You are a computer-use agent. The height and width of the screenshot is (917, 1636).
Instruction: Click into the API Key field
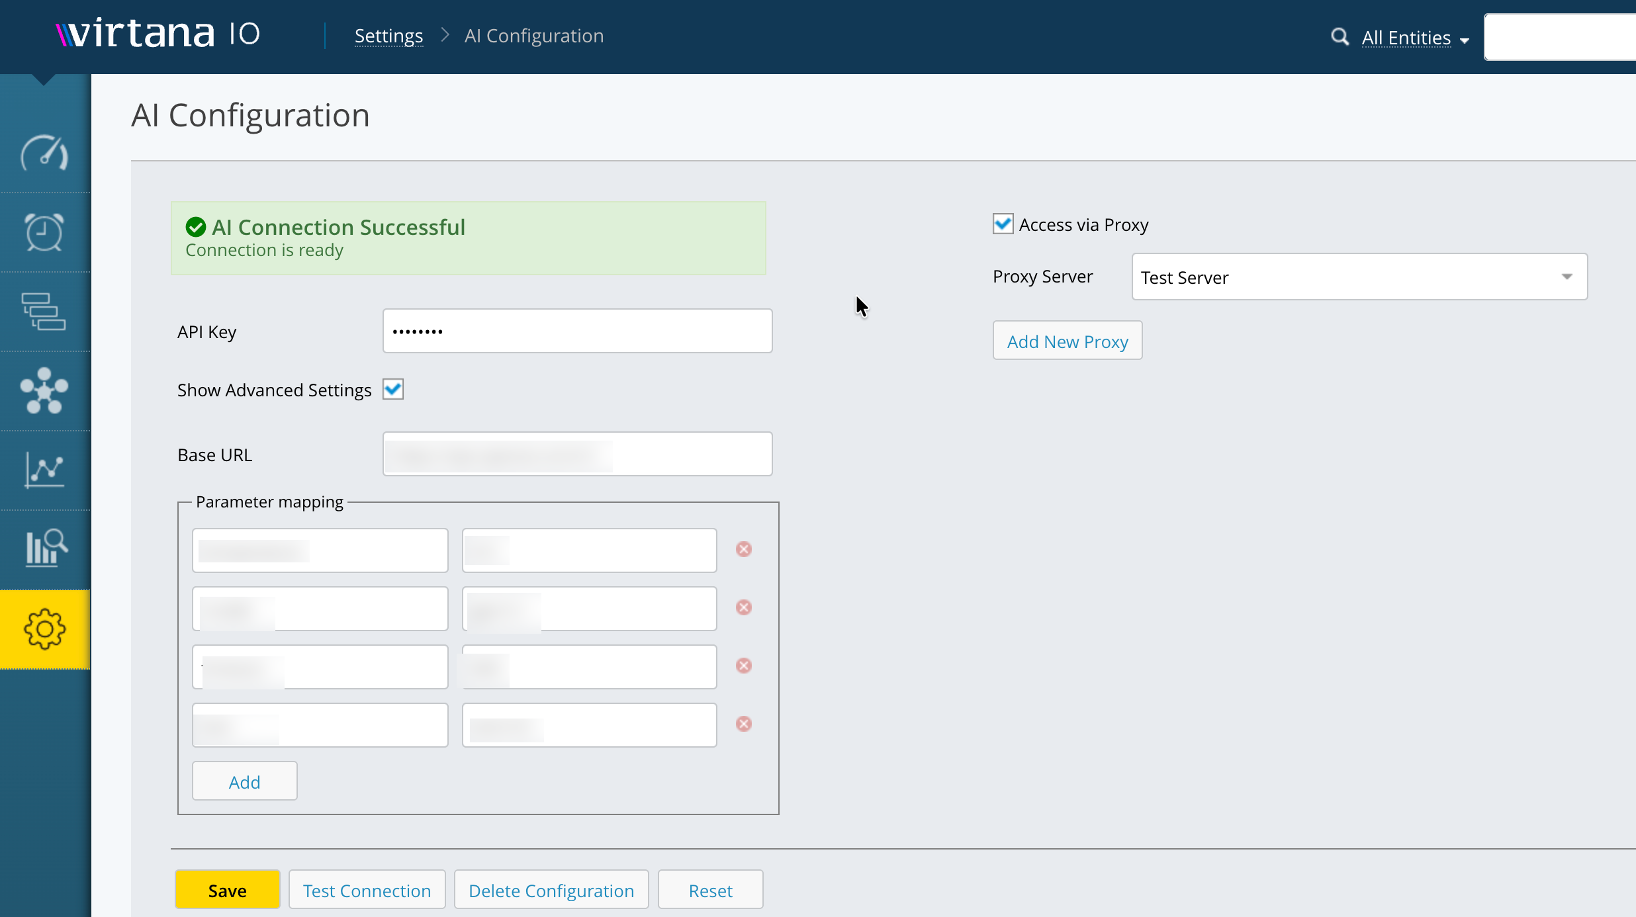[577, 331]
